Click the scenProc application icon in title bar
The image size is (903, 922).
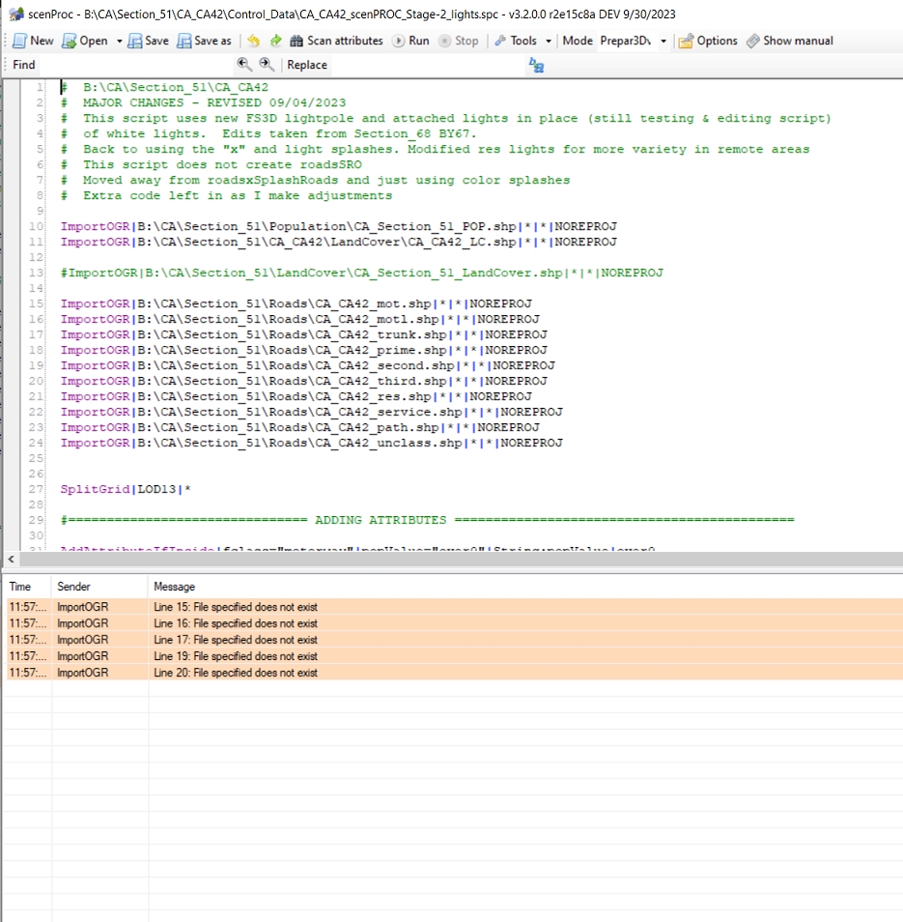pyautogui.click(x=16, y=14)
